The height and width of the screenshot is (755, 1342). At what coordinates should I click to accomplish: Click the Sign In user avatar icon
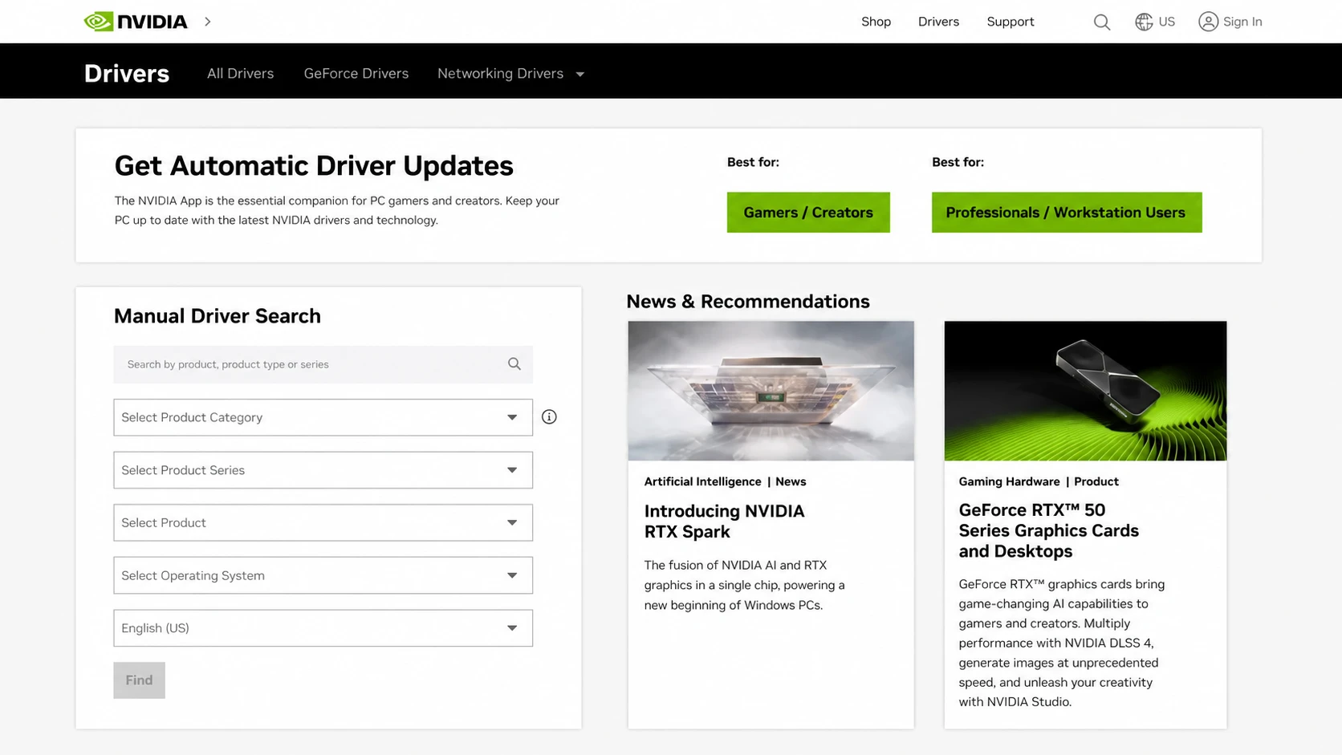tap(1208, 22)
